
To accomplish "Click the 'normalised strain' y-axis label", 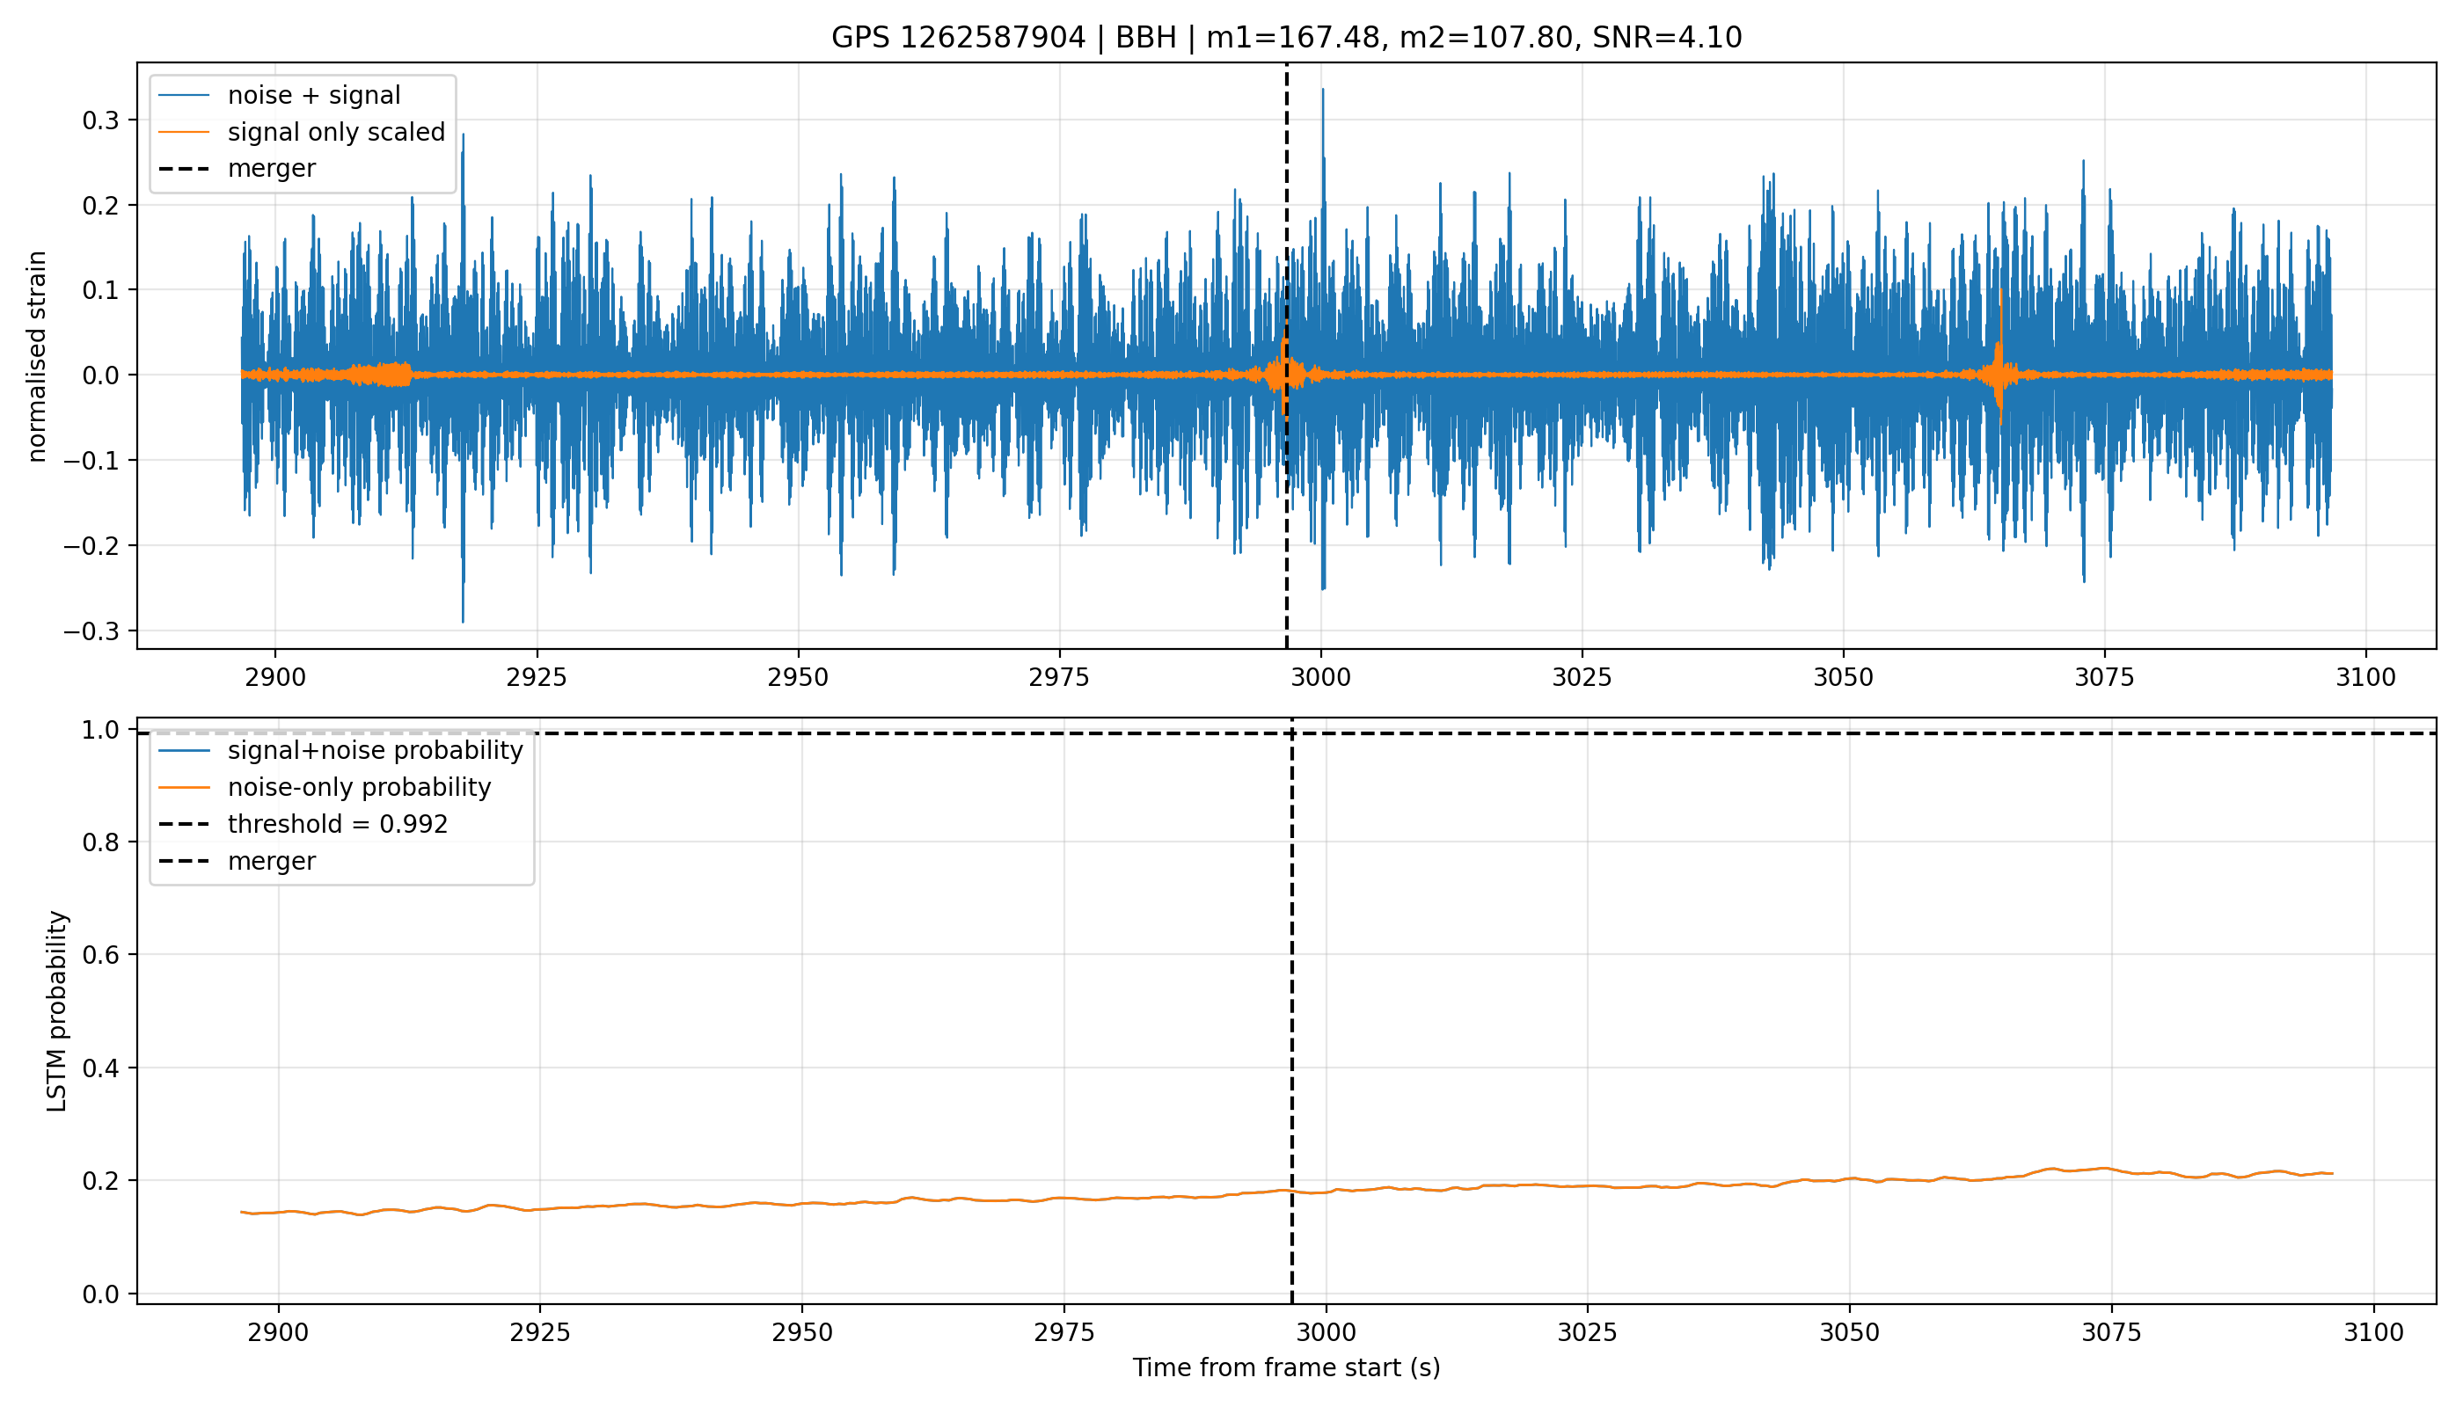I will 37,356.
